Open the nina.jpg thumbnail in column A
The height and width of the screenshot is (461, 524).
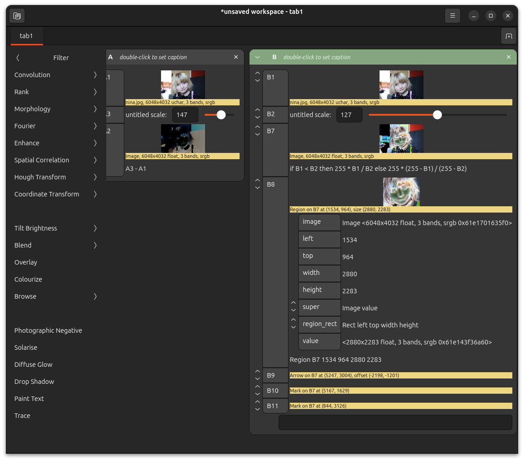click(x=183, y=84)
